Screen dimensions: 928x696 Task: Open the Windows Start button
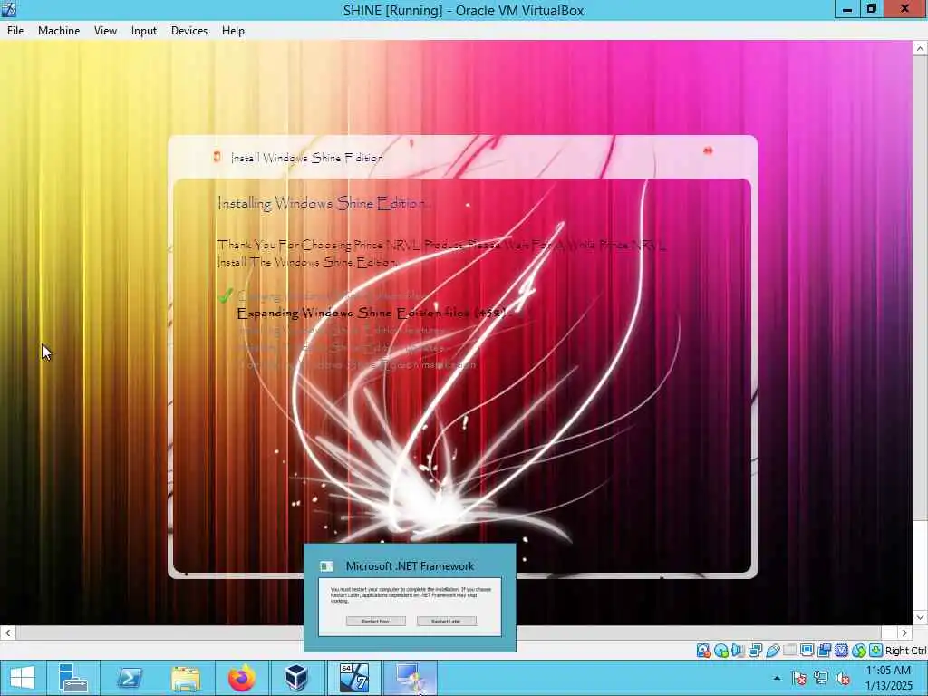click(23, 678)
